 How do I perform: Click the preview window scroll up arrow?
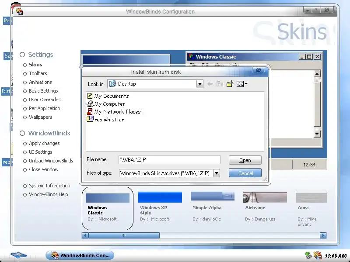pyautogui.click(x=317, y=74)
